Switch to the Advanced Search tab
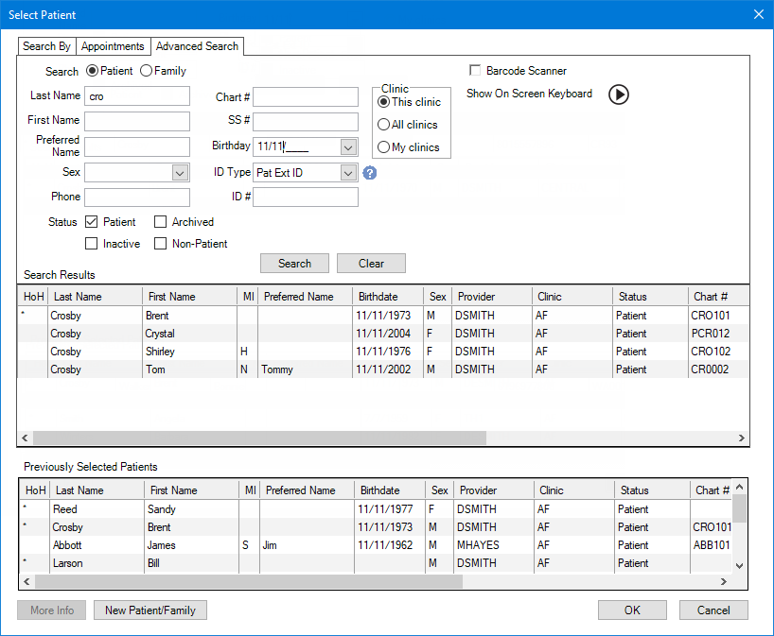Image resolution: width=774 pixels, height=636 pixels. (197, 46)
